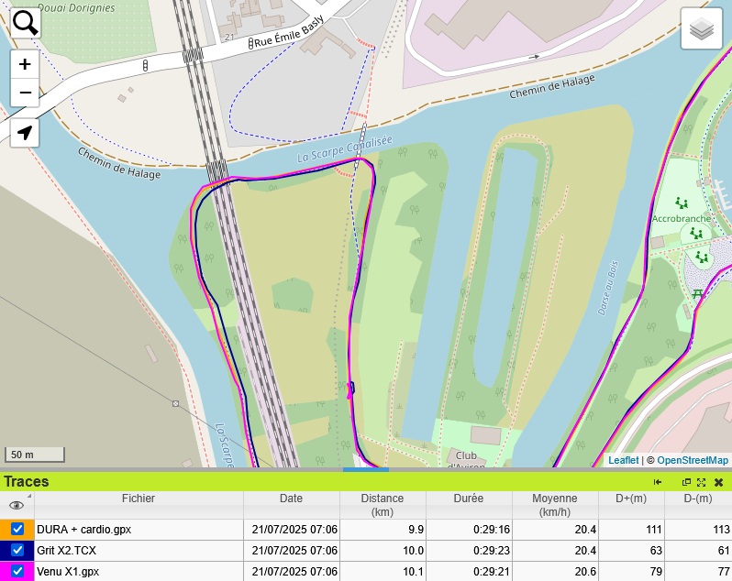The image size is (732, 581).
Task: Sort traces by Date column header
Action: pyautogui.click(x=291, y=499)
